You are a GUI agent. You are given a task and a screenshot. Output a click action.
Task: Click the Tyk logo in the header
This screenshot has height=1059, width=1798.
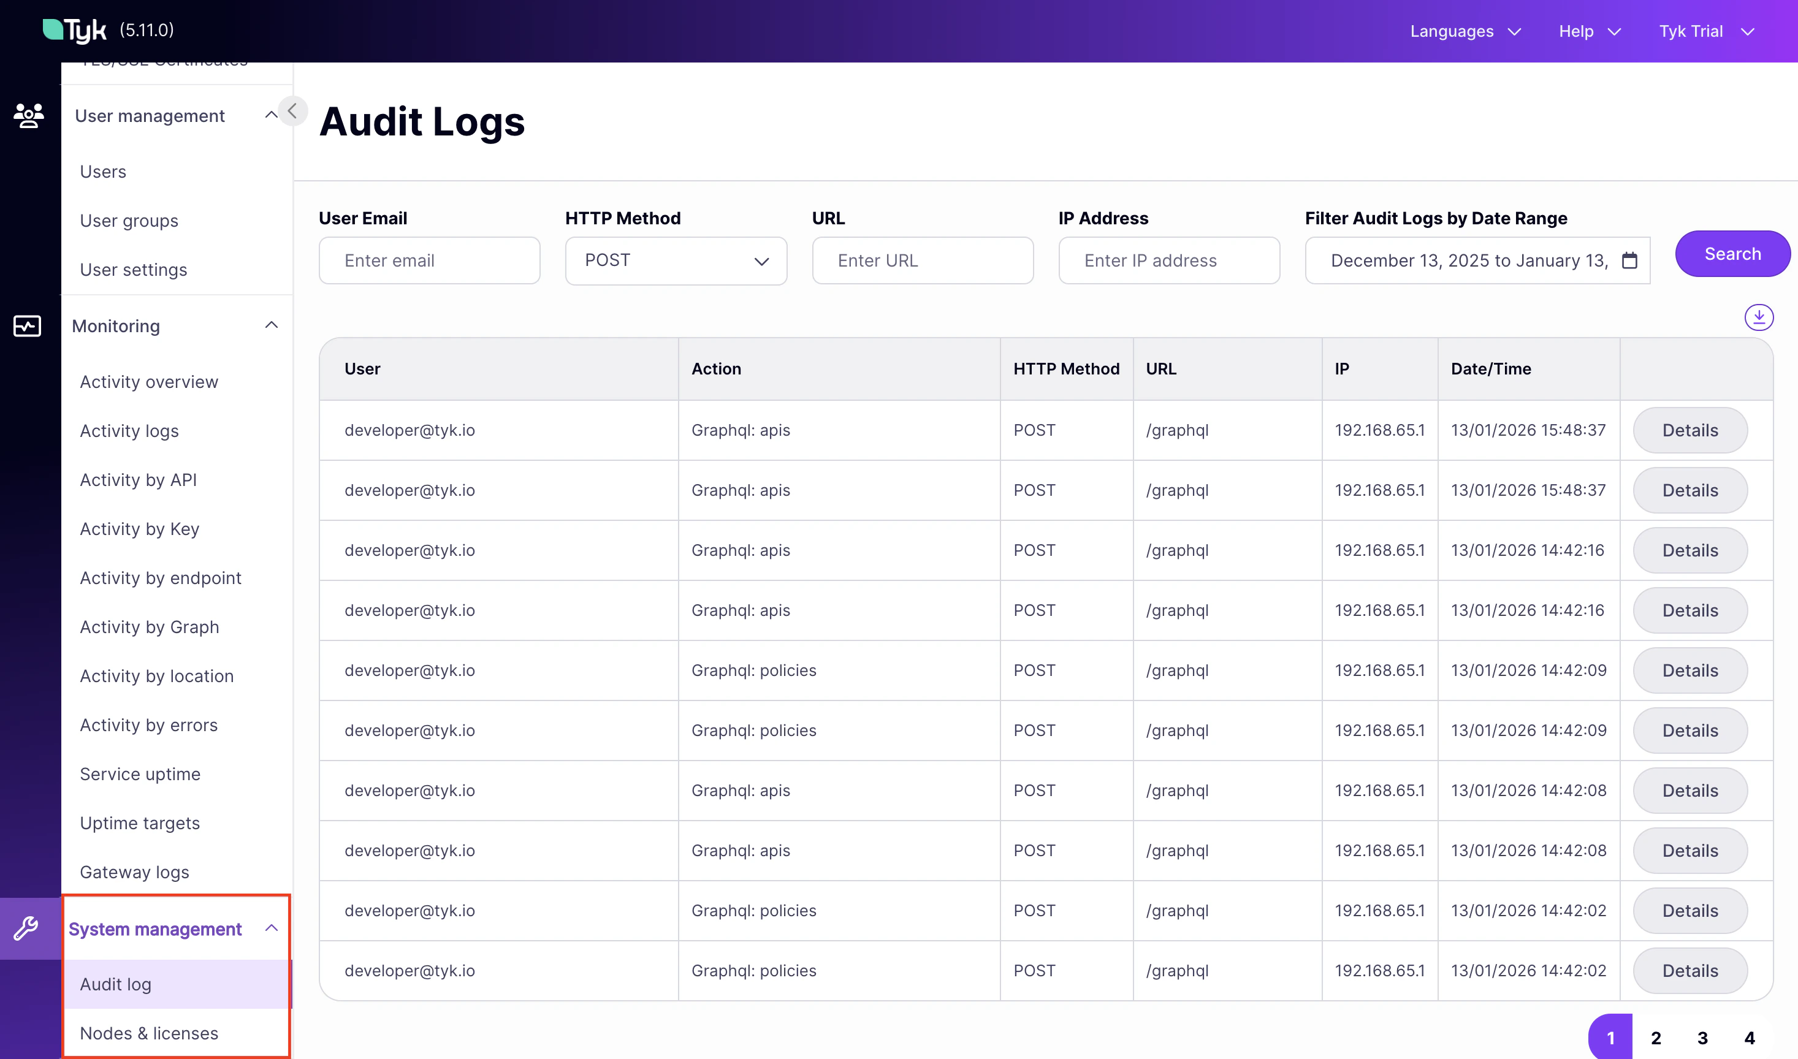pos(74,30)
